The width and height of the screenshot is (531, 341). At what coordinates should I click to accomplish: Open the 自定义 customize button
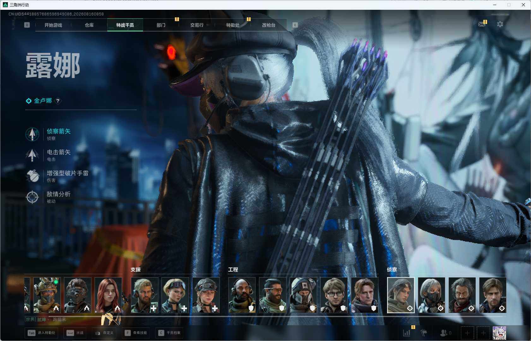[104, 333]
